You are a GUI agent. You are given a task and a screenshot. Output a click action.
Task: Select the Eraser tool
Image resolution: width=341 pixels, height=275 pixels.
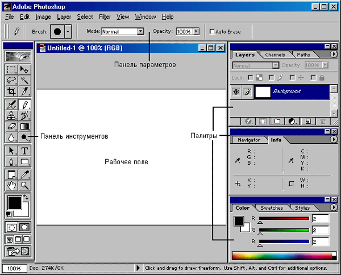[x=11, y=127]
